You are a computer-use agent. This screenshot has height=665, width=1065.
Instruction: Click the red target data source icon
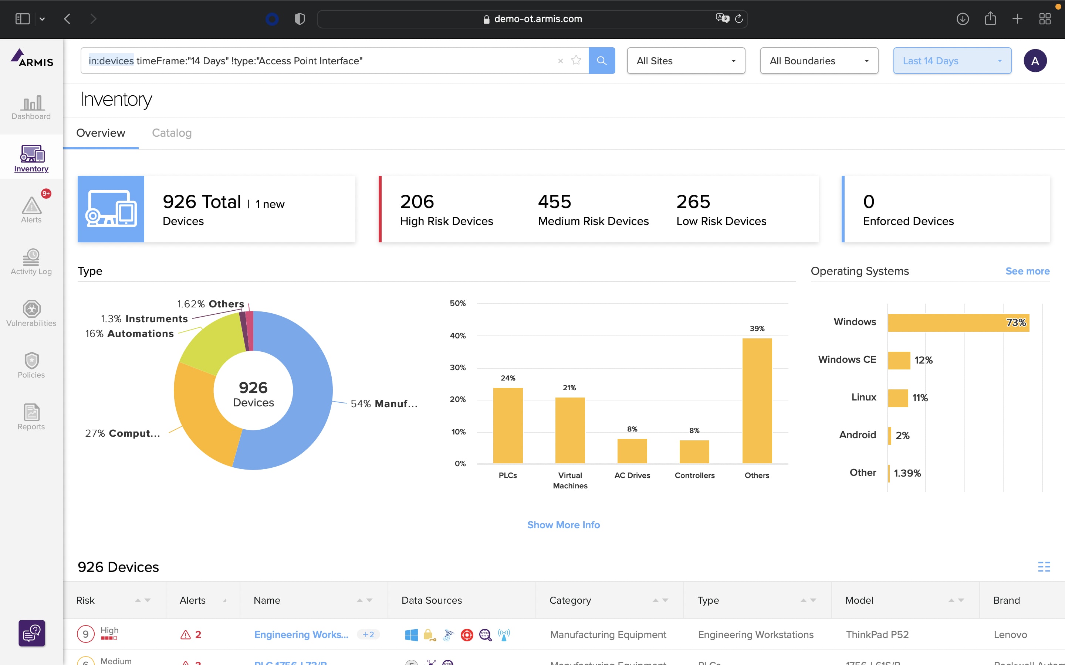pyautogui.click(x=466, y=634)
